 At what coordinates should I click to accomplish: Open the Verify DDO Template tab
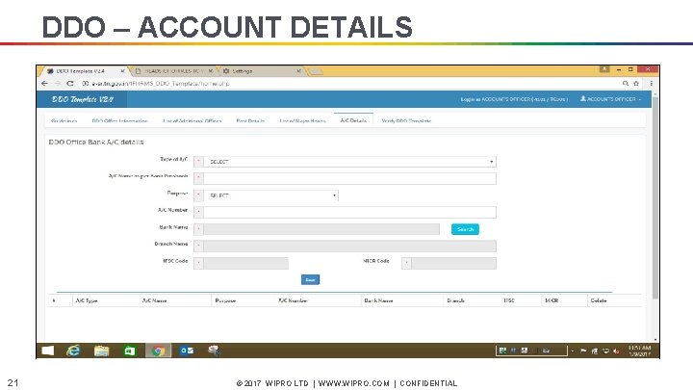pos(406,120)
